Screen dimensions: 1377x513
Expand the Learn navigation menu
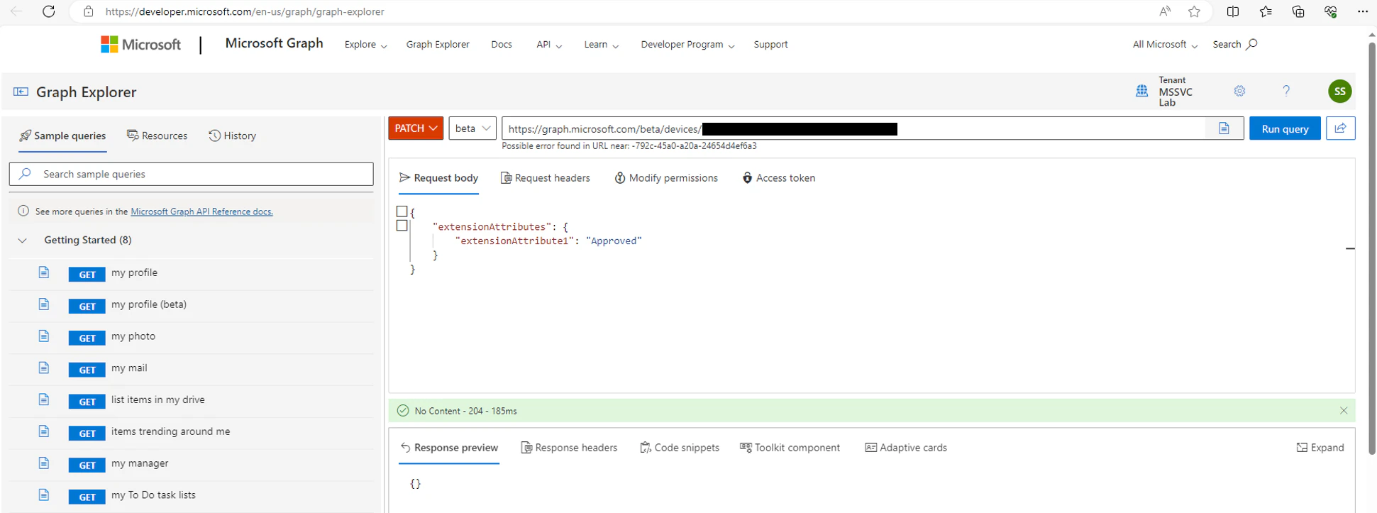click(x=601, y=45)
